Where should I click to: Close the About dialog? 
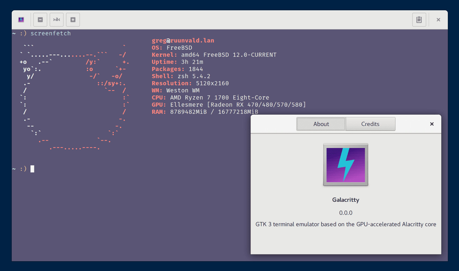tap(432, 124)
